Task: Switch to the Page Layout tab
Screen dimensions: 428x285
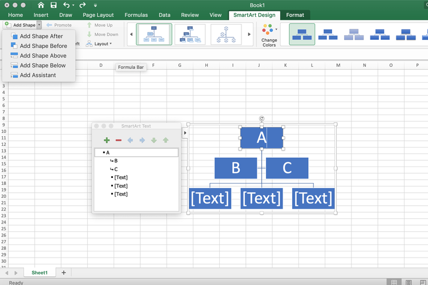Action: point(98,15)
